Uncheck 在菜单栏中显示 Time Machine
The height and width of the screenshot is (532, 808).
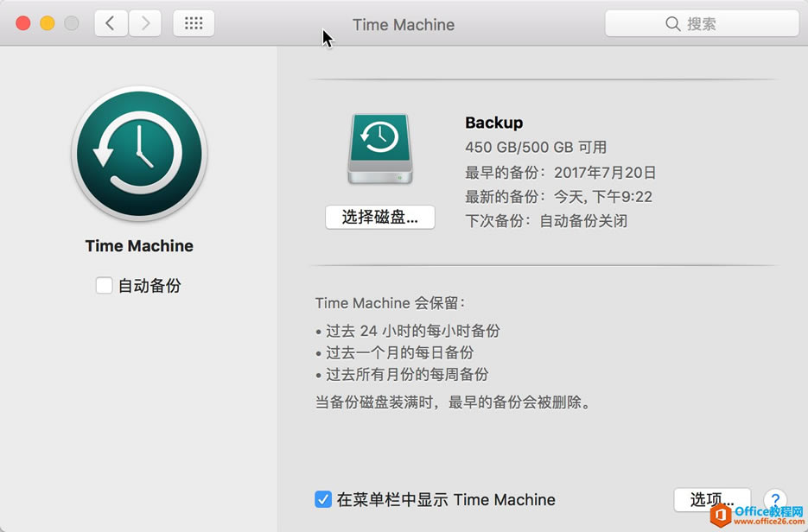click(323, 499)
